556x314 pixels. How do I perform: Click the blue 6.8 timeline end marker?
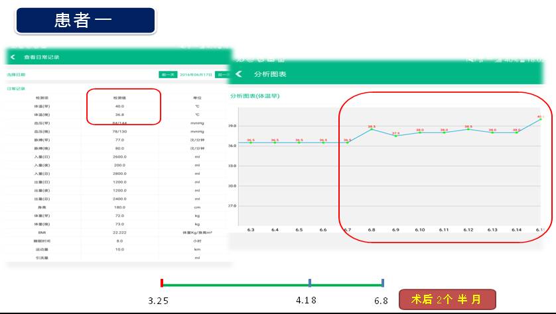click(x=383, y=284)
